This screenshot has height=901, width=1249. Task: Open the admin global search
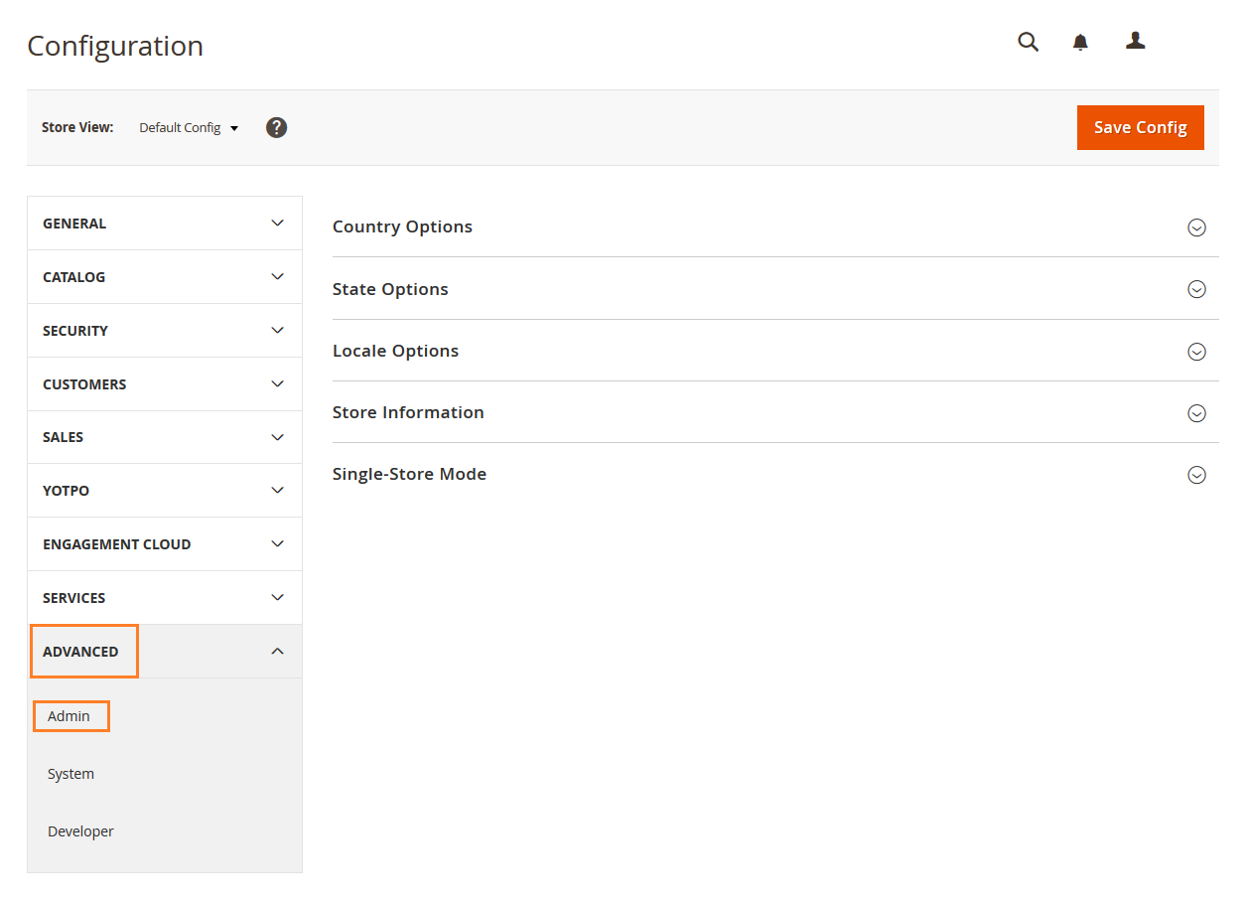point(1028,42)
